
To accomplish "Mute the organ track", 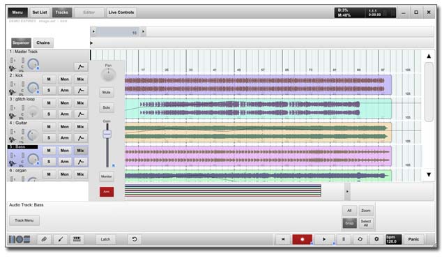I will pos(49,174).
